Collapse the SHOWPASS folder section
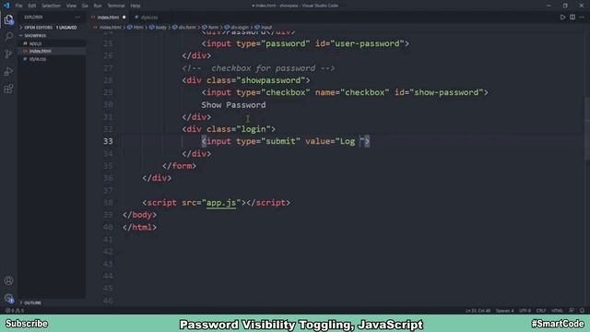 click(35, 35)
